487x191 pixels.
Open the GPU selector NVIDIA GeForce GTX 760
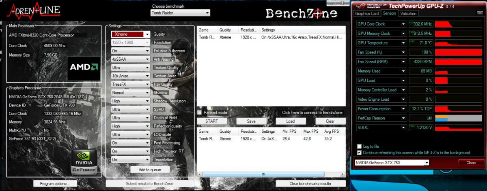click(x=392, y=163)
